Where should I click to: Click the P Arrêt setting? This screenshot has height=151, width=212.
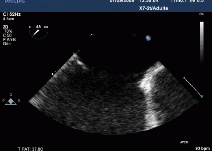(9, 40)
